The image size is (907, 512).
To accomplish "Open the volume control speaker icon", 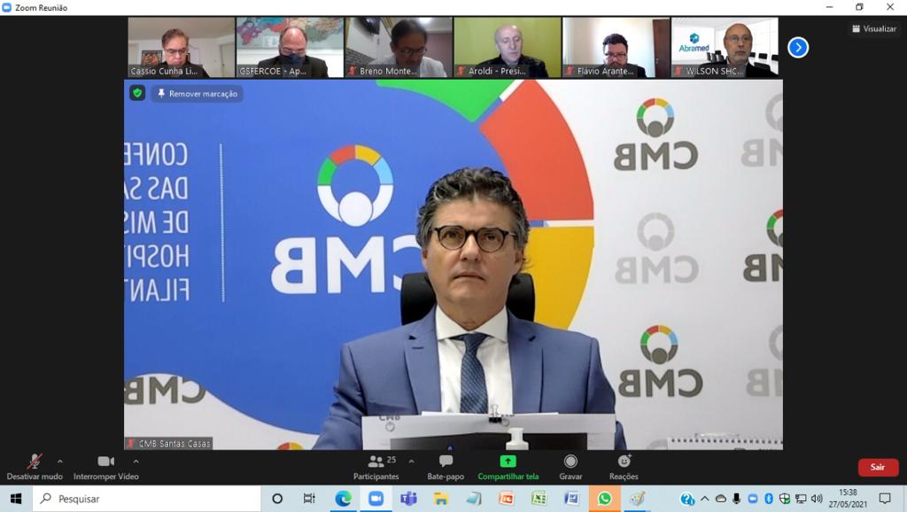I will [x=817, y=499].
